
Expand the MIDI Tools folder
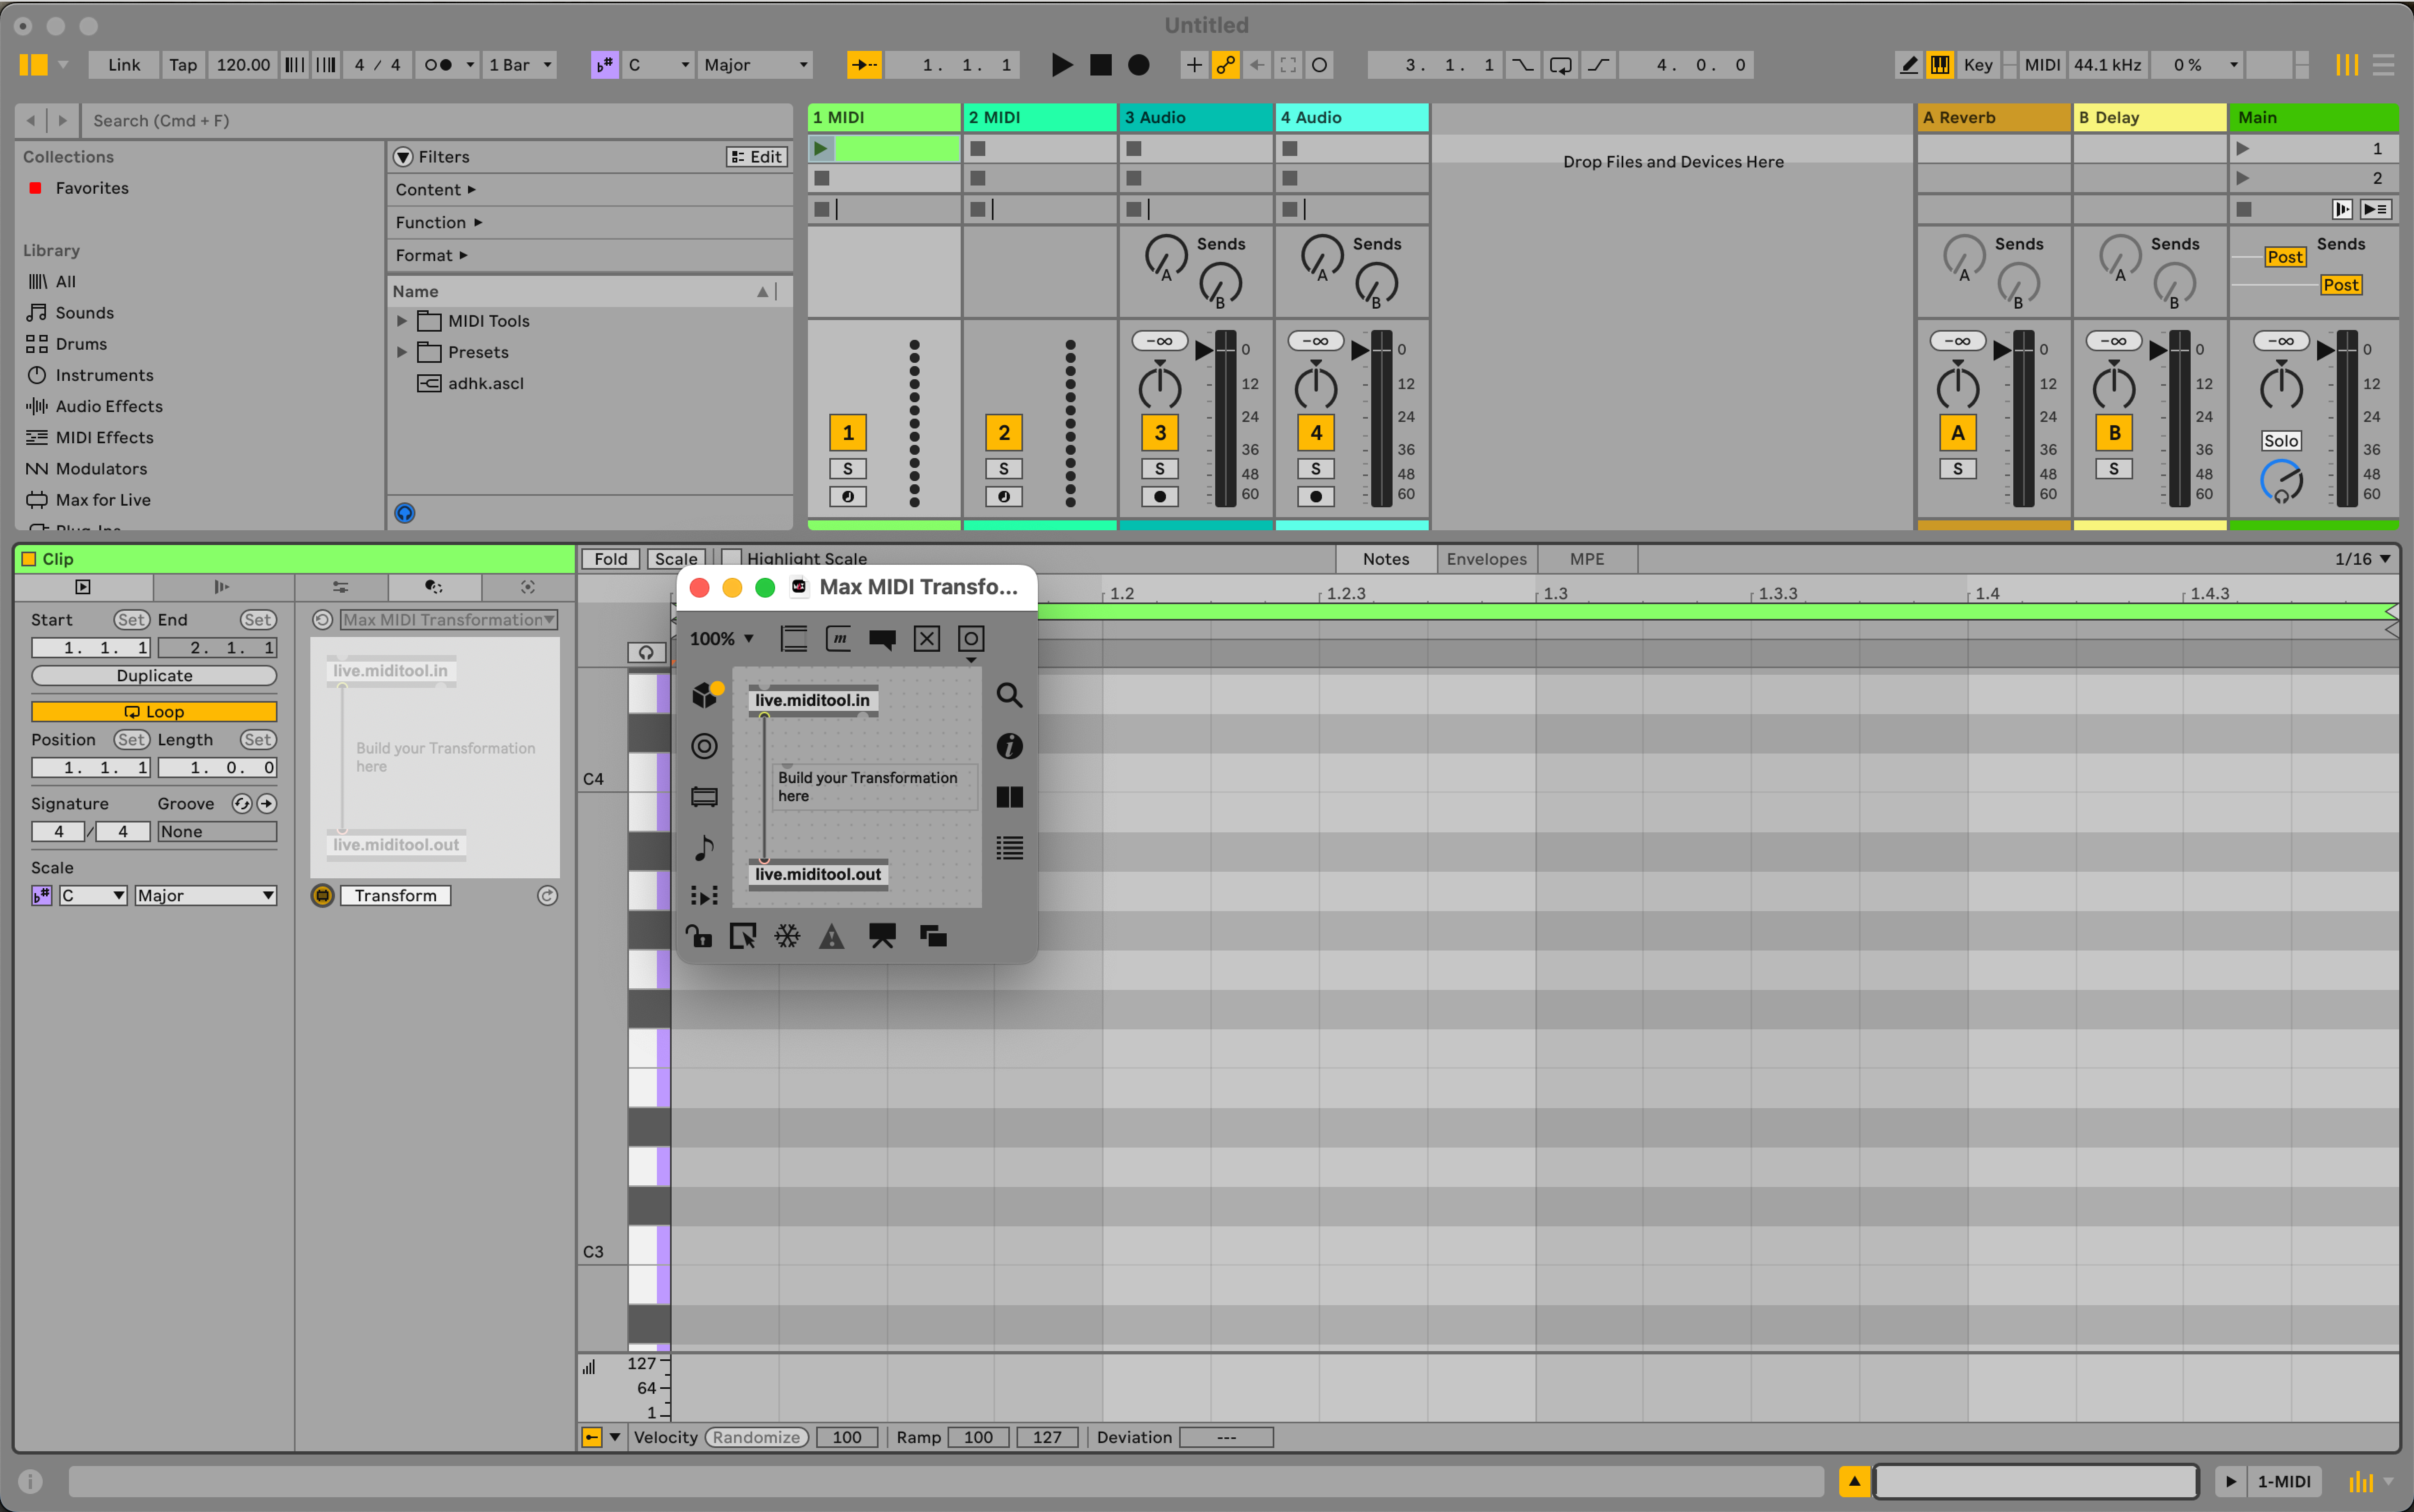point(402,321)
